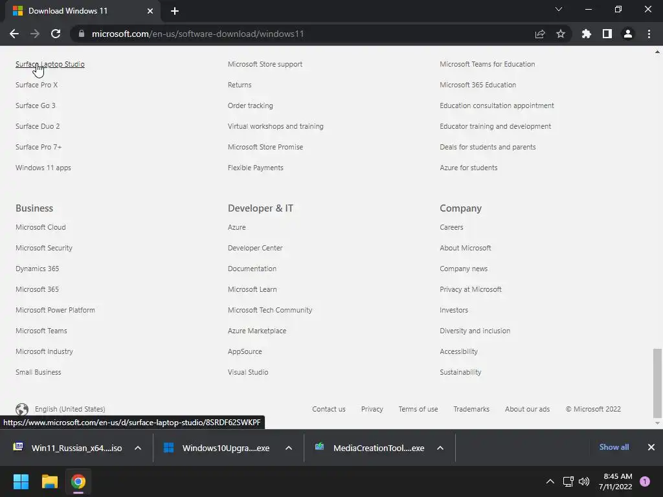663x497 pixels.
Task: Click the network icon in system tray
Action: 568,481
